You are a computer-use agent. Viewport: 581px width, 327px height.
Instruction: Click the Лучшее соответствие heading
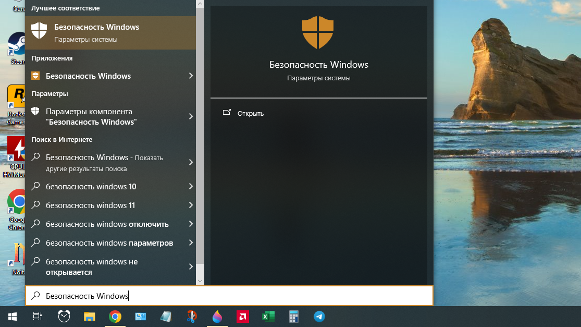[66, 8]
